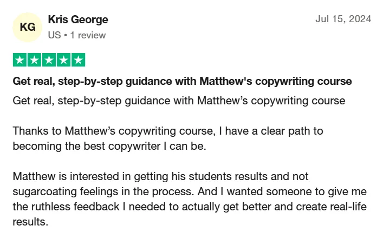Click the dot separator beside US
The width and height of the screenshot is (383, 239).
[x=66, y=35]
